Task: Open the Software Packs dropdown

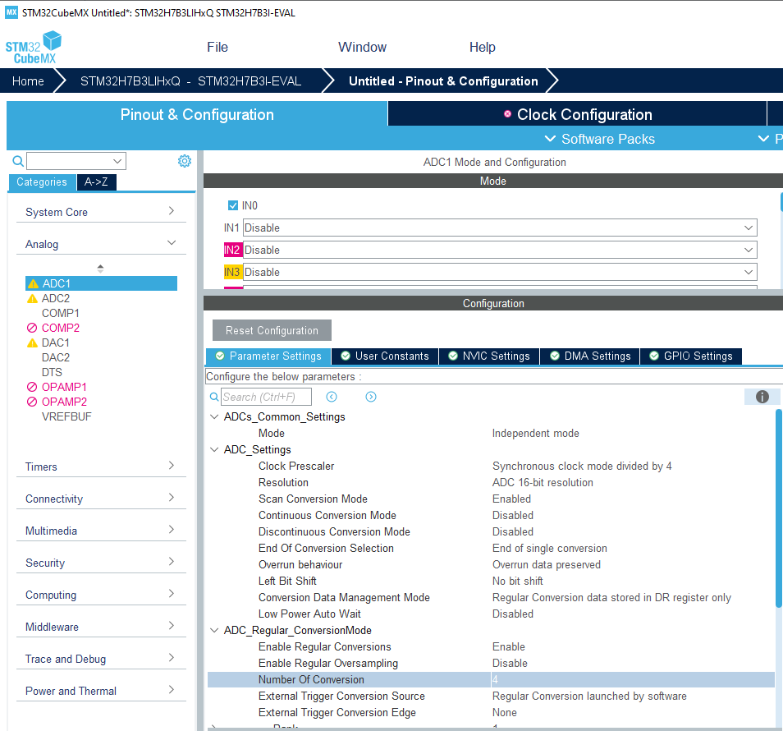Action: [600, 139]
